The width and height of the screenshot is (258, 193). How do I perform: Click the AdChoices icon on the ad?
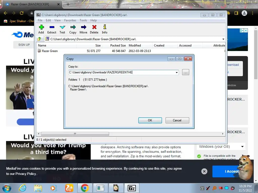[x=242, y=30]
